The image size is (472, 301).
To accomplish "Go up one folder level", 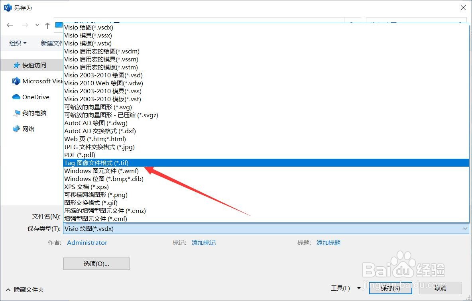I will [47, 26].
